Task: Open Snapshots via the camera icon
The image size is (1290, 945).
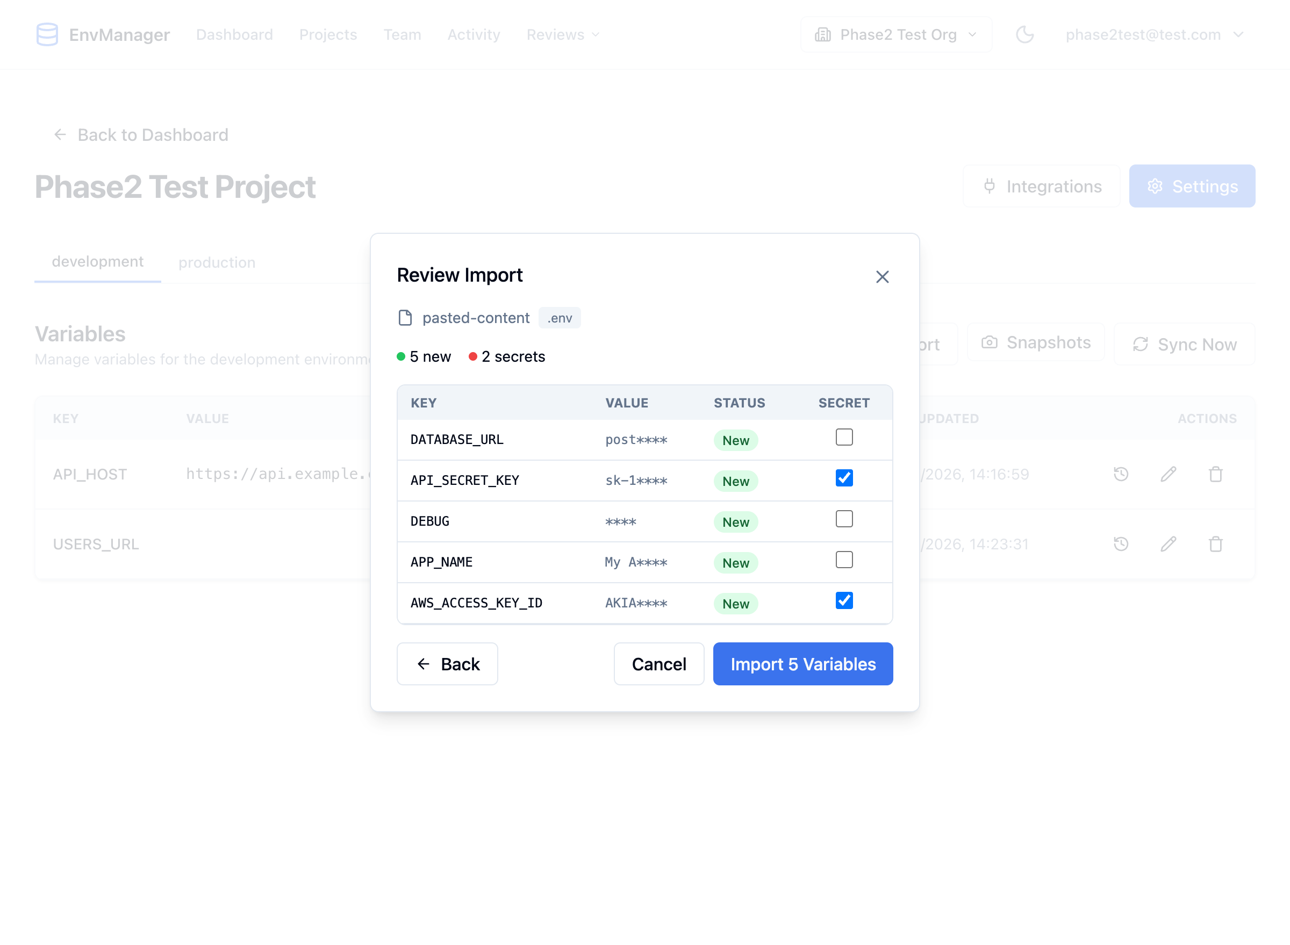Action: coord(1035,342)
